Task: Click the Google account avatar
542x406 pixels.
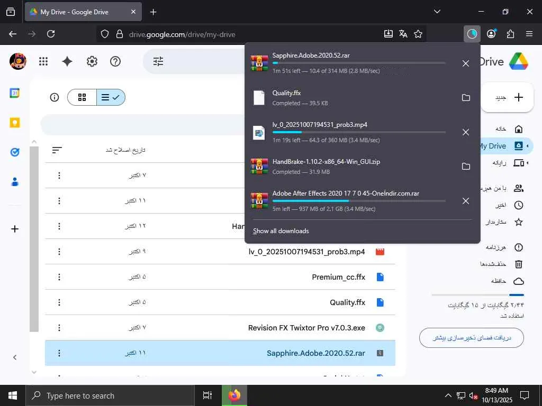Action: tap(17, 61)
